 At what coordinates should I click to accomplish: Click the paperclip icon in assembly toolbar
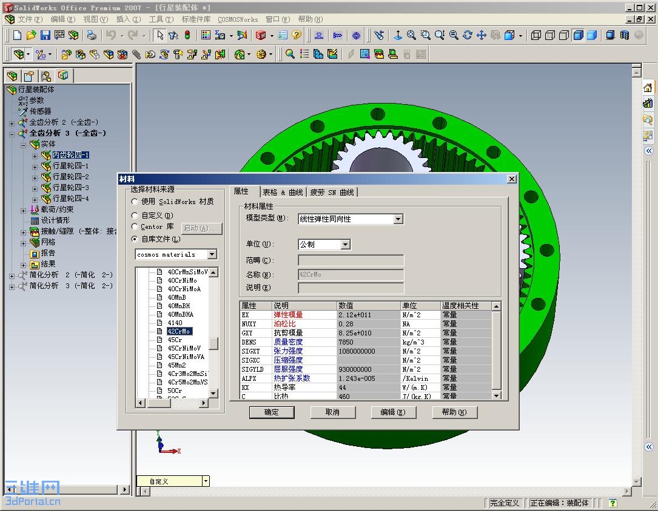(x=136, y=54)
